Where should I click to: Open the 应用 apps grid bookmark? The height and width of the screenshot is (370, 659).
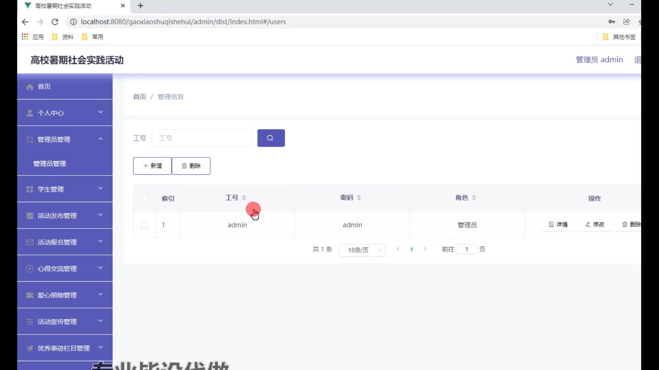(x=33, y=37)
